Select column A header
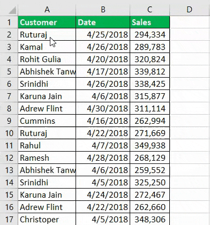Screen dimensions: 210x225 coord(47,10)
